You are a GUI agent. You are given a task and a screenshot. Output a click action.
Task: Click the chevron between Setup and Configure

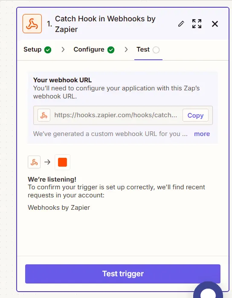[x=63, y=49]
